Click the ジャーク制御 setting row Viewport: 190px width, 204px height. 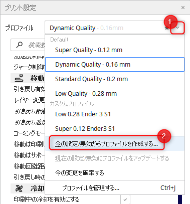coord(29,67)
